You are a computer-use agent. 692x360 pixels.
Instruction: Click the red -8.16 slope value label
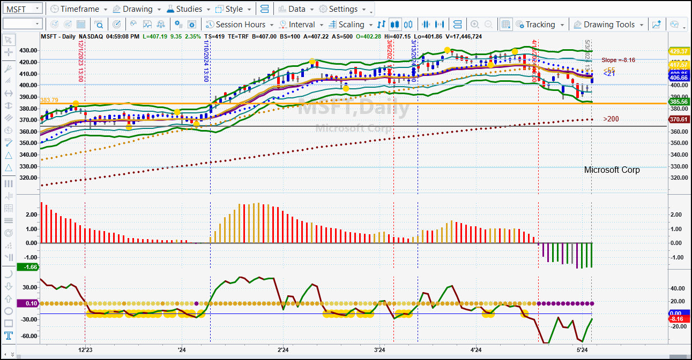point(679,319)
